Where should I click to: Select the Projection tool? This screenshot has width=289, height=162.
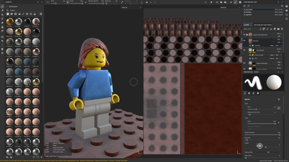click(2, 15)
